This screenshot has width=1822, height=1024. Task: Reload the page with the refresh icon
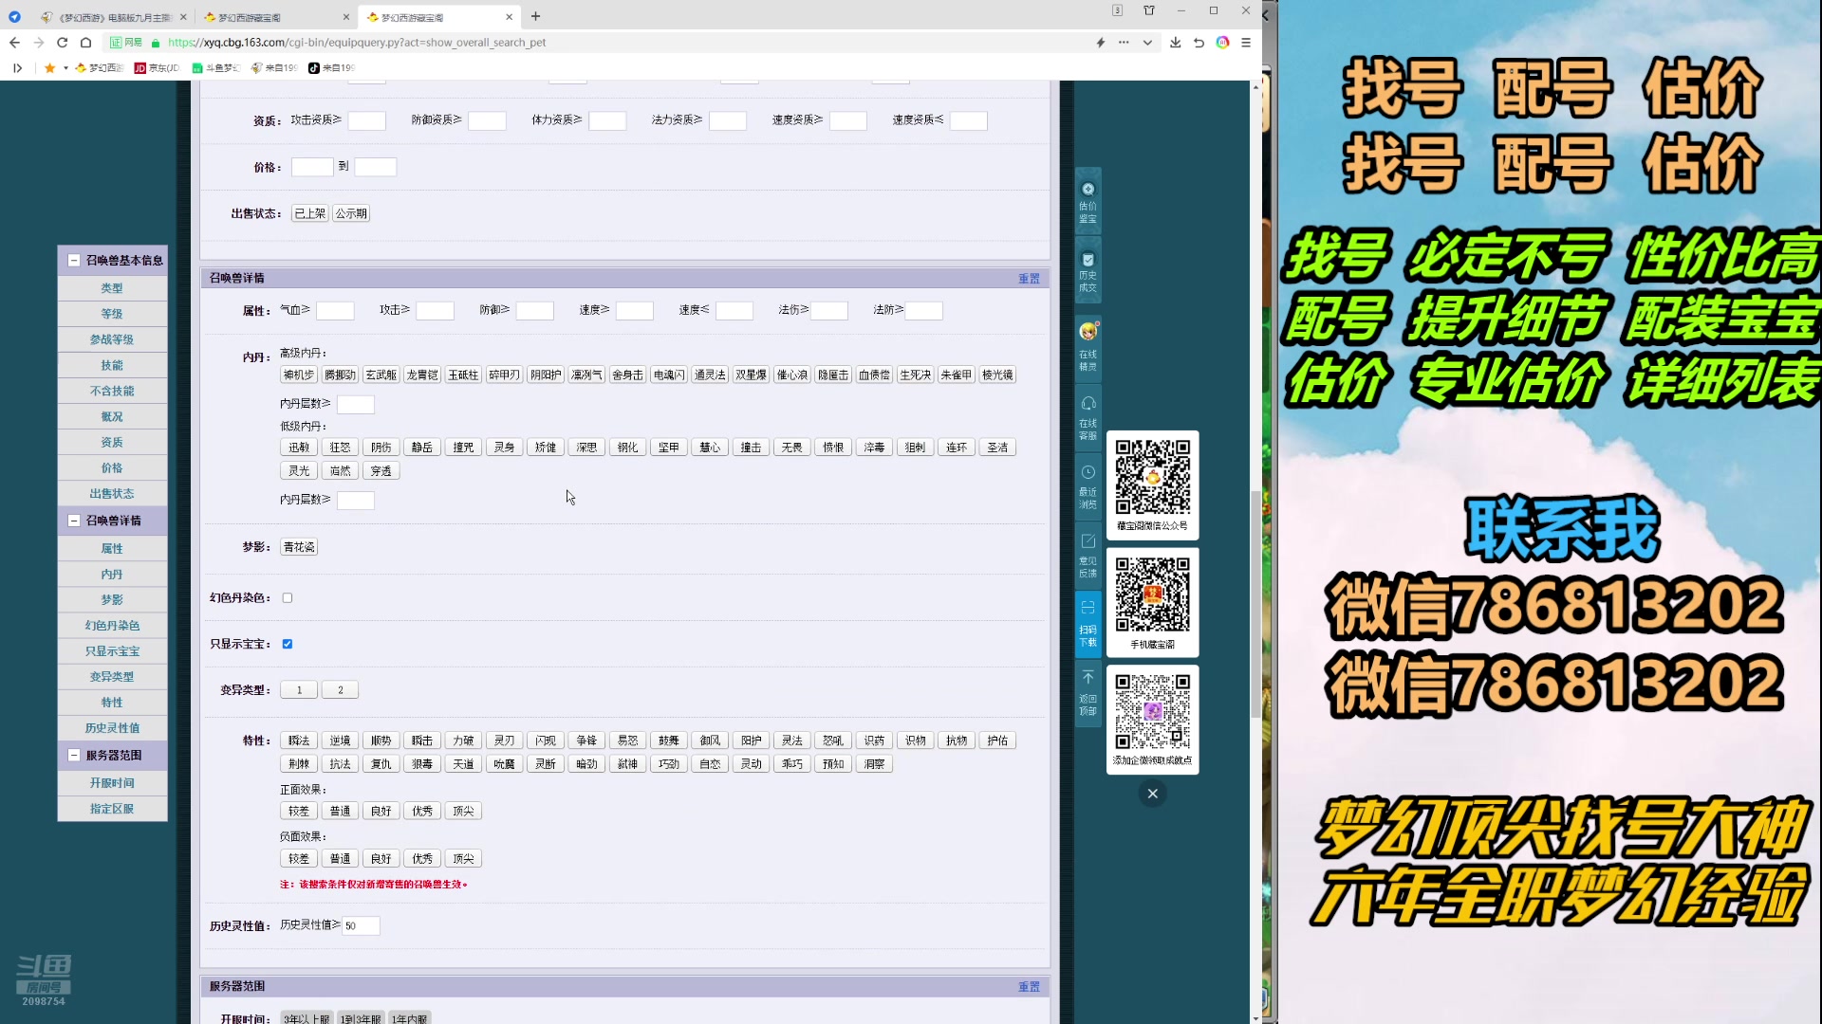pos(62,43)
